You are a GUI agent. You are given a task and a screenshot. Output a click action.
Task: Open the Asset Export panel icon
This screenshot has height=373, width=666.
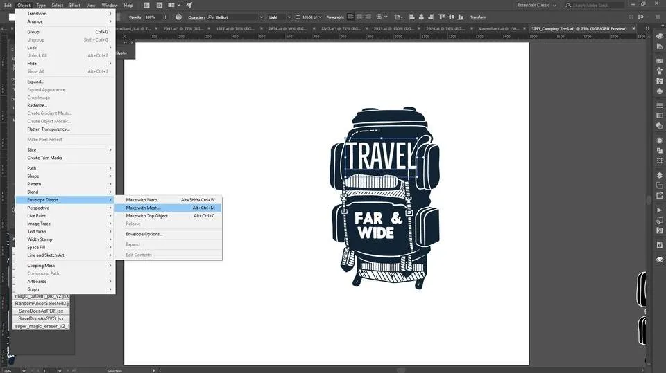point(660,195)
